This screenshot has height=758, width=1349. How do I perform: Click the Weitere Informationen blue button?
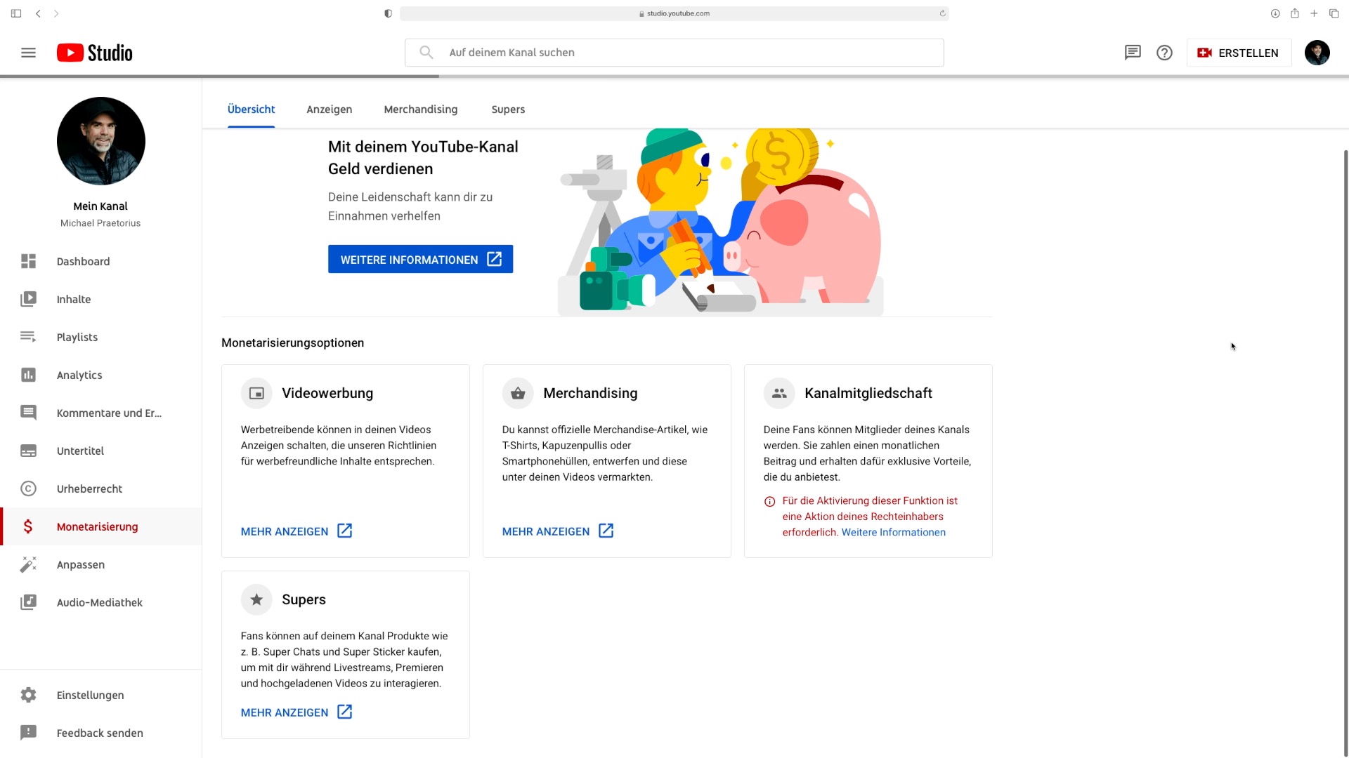[x=420, y=260]
